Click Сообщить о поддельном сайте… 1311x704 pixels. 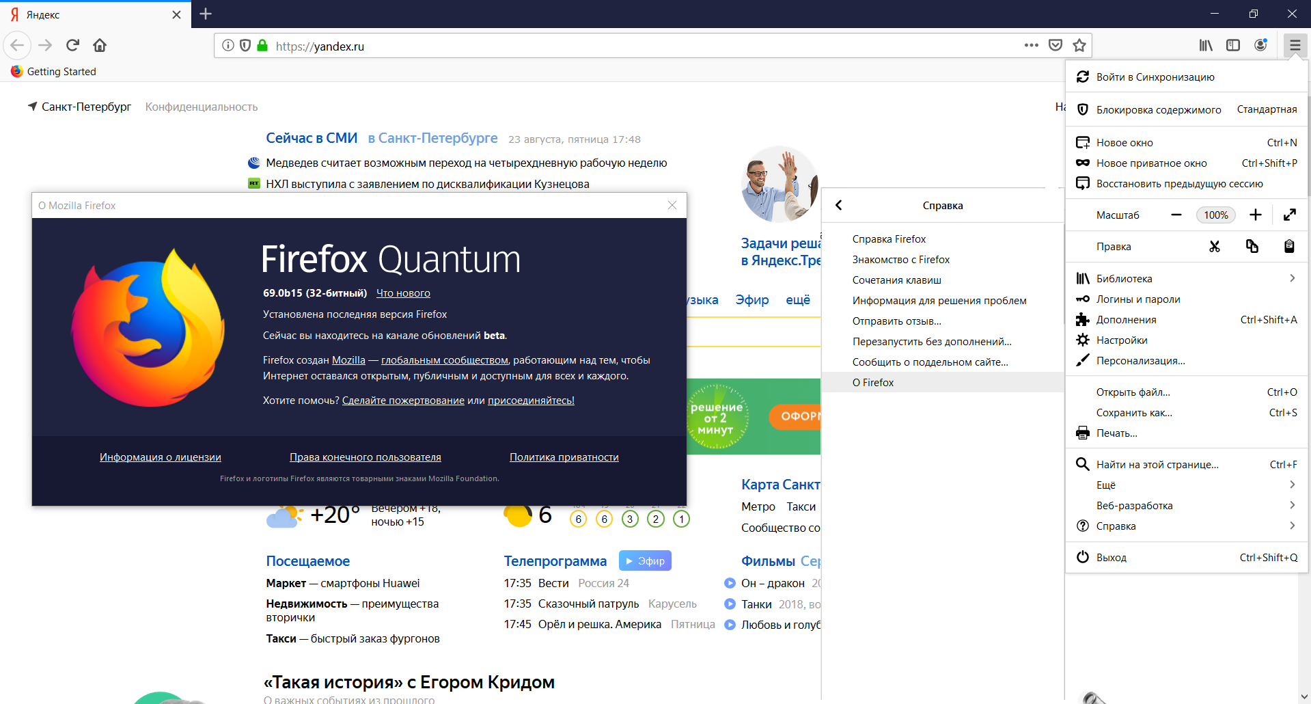[943, 362]
